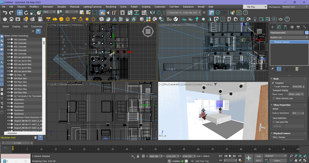Activate the Select and Scale tool
Screen dimensions: 309x163
[x=33, y=13]
